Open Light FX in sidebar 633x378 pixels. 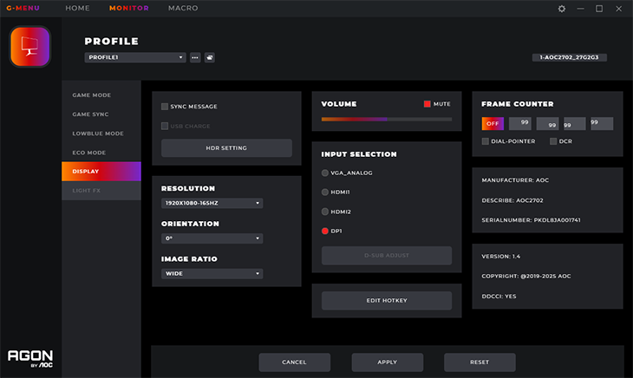[x=101, y=191]
